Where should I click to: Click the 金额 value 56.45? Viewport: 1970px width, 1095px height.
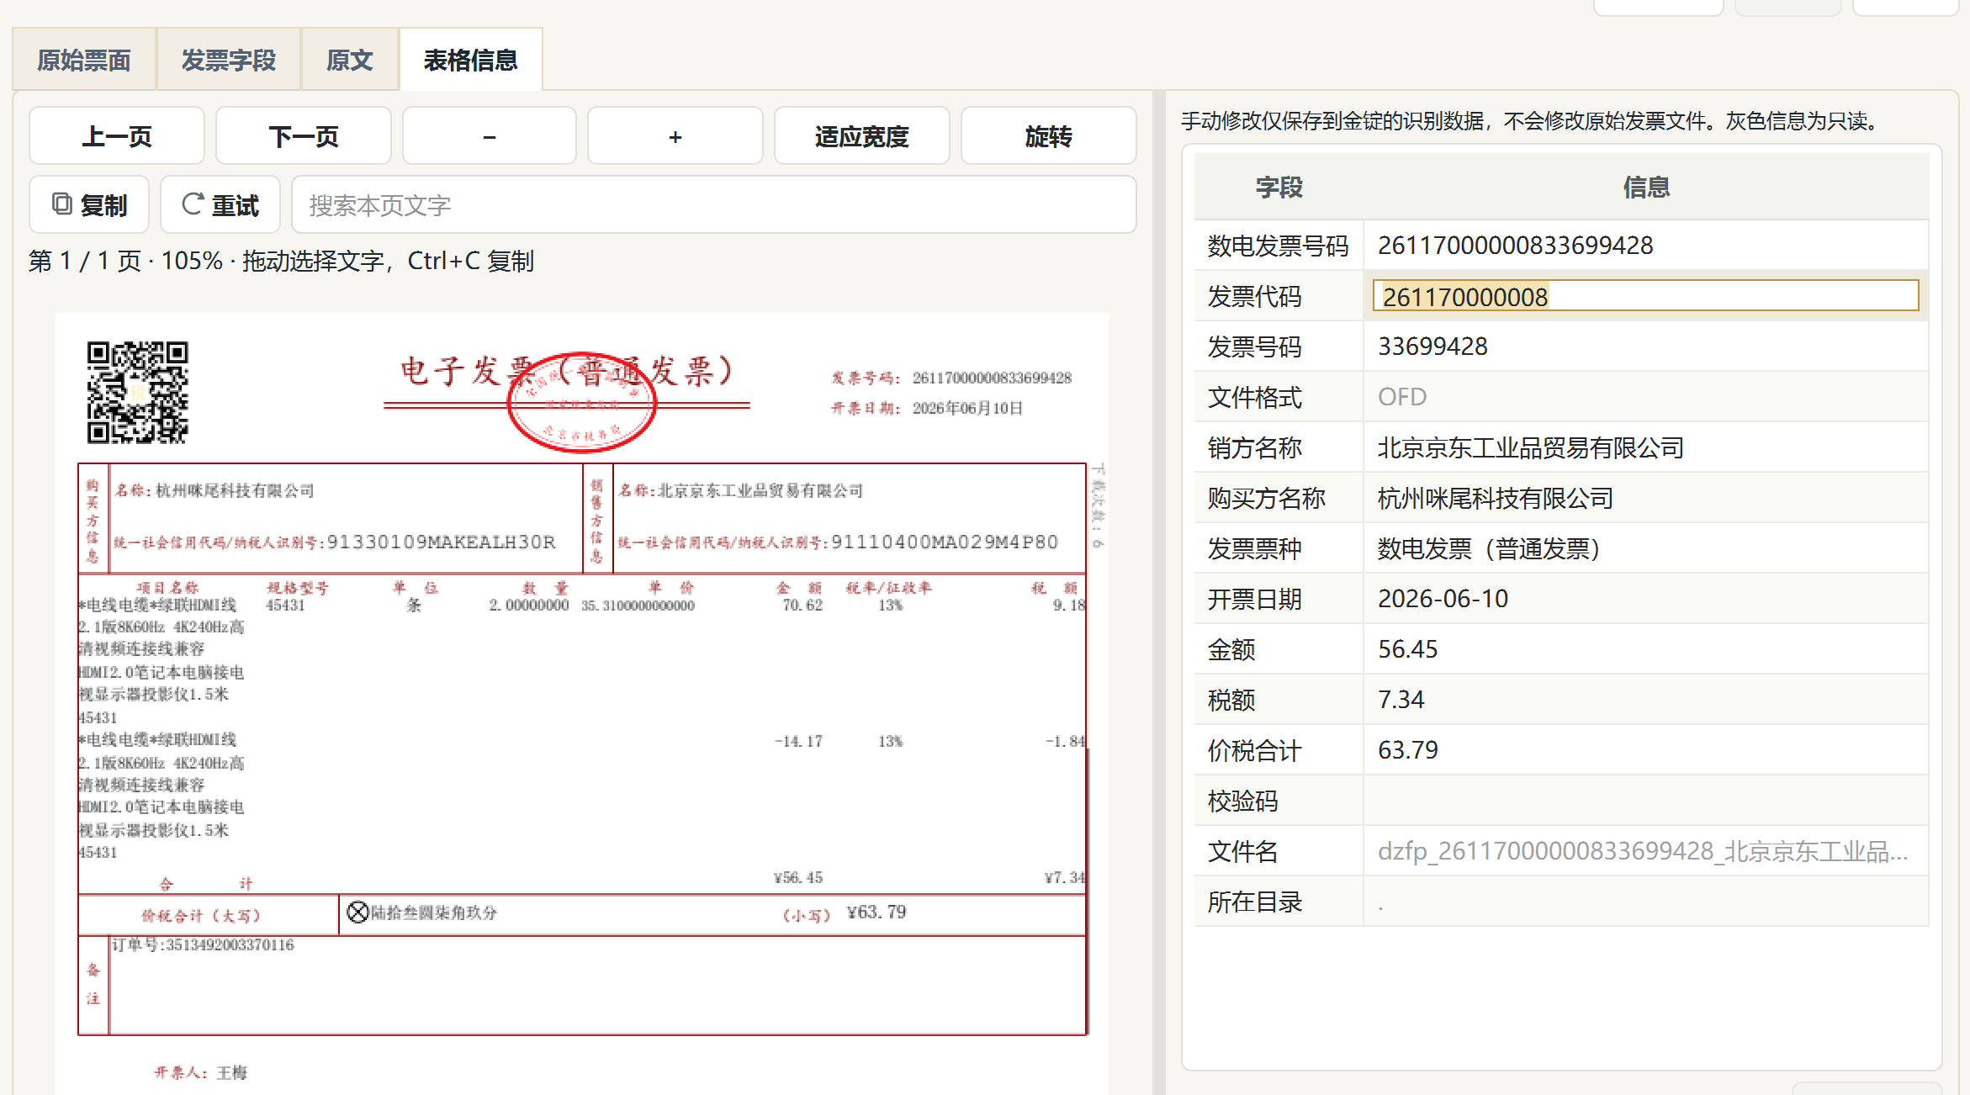(1408, 649)
